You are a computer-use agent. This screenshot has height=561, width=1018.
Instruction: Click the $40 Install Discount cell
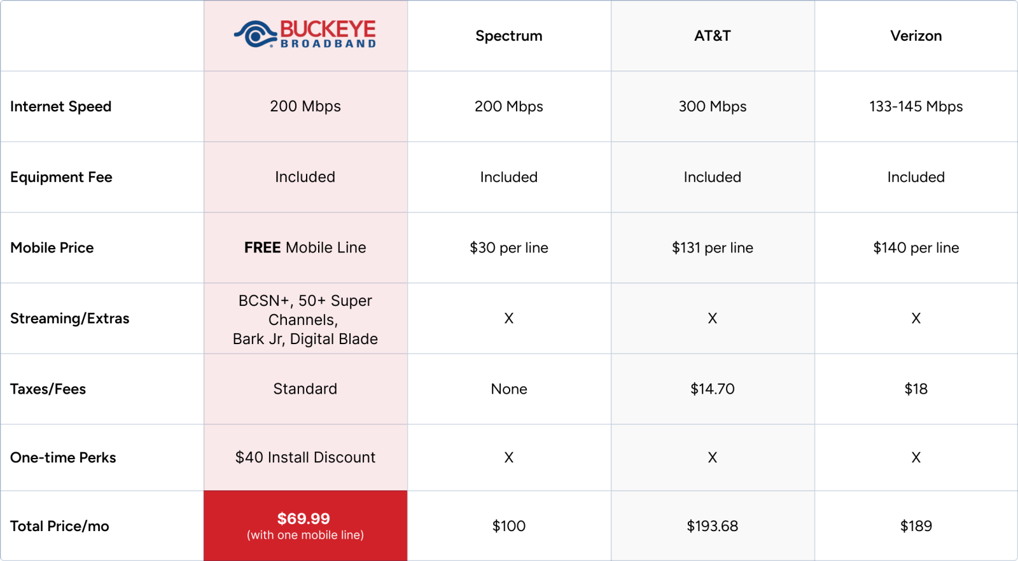pyautogui.click(x=305, y=457)
